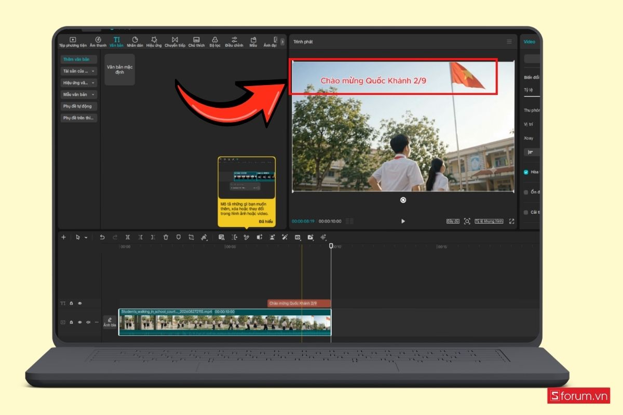Expand the Tài sản của dropdown
623x415 pixels.
click(78, 71)
